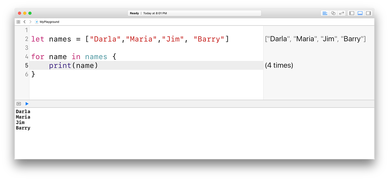Click the (4 times) result in the sidebar
This screenshot has height=180, width=389.
point(279,65)
